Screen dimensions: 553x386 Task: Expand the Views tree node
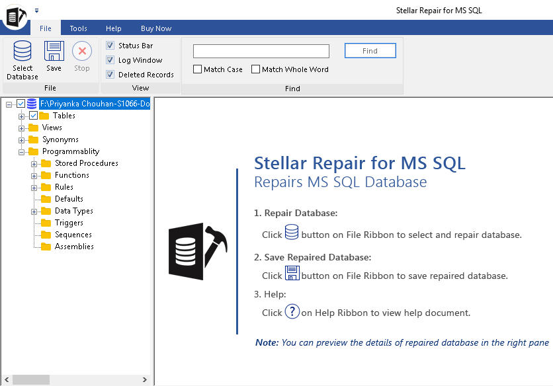(22, 128)
